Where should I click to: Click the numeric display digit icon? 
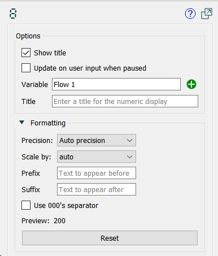[x=13, y=14]
